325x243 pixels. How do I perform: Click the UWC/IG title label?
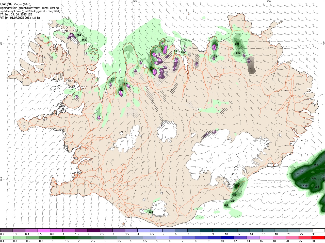pyautogui.click(x=6, y=4)
